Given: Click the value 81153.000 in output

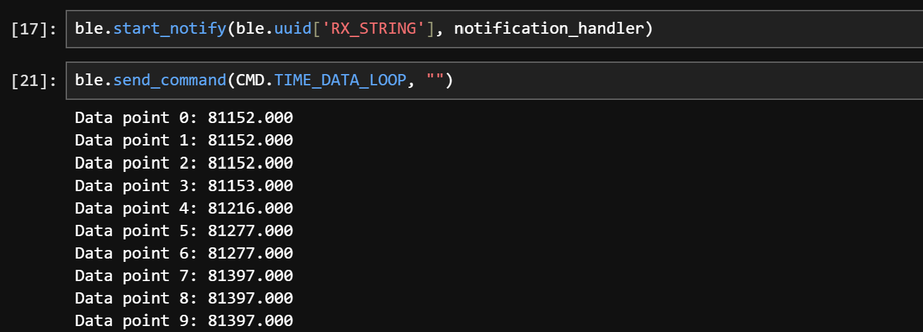Looking at the screenshot, I should [250, 186].
